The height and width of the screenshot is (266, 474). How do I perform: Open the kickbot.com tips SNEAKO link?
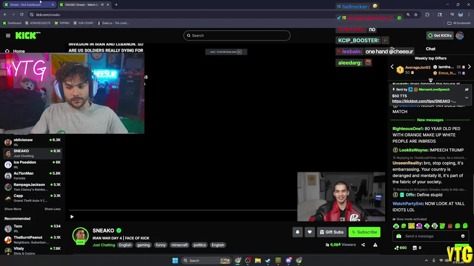click(424, 101)
